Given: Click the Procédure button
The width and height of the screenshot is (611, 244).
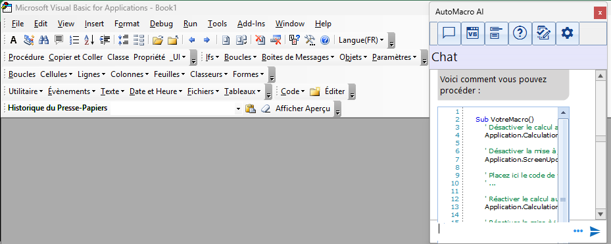Looking at the screenshot, I should (26, 57).
